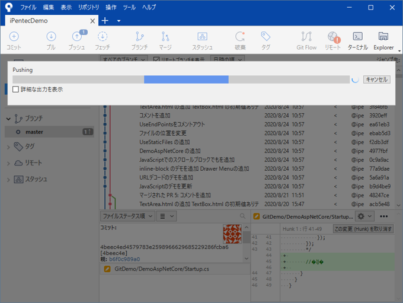Open the ヘルプ menu

[x=149, y=7]
